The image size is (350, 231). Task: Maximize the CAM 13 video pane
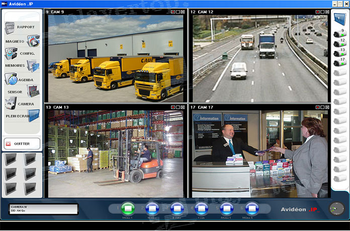click(178, 107)
